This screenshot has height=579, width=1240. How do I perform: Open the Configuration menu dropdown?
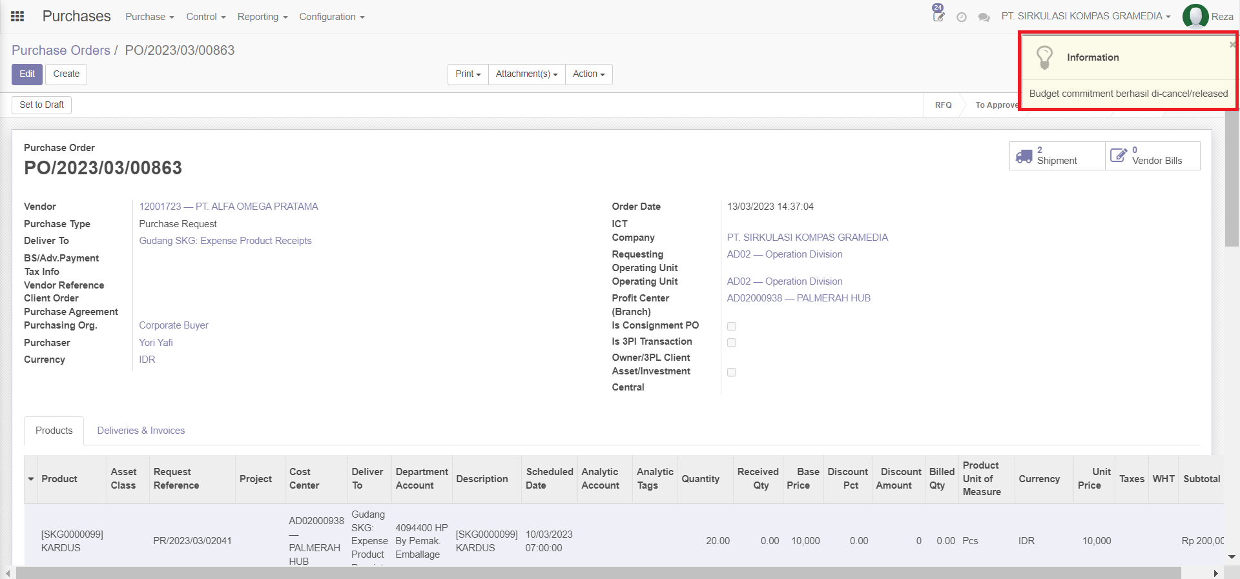point(332,17)
